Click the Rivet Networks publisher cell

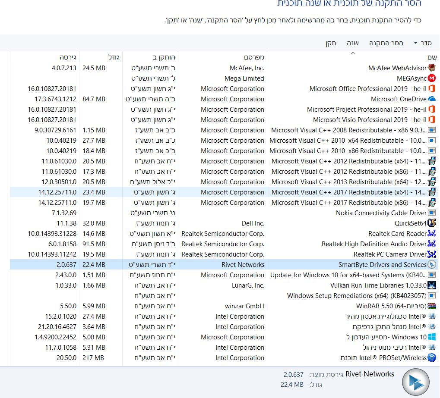tap(243, 265)
